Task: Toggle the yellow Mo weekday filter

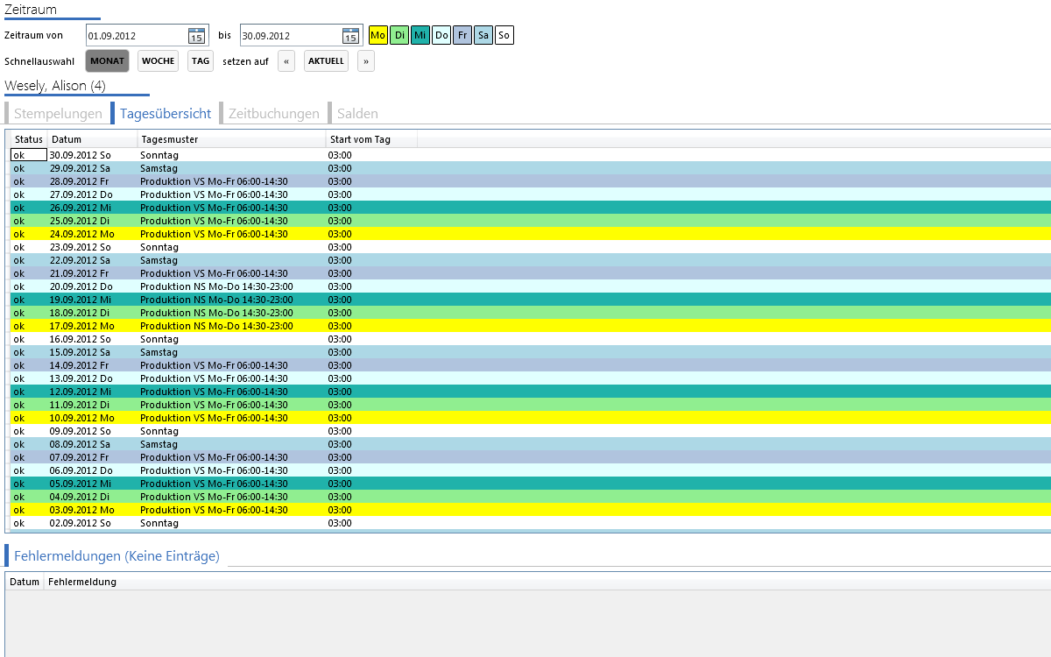Action: 378,35
